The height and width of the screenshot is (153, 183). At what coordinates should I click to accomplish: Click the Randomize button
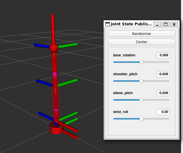pos(142,34)
